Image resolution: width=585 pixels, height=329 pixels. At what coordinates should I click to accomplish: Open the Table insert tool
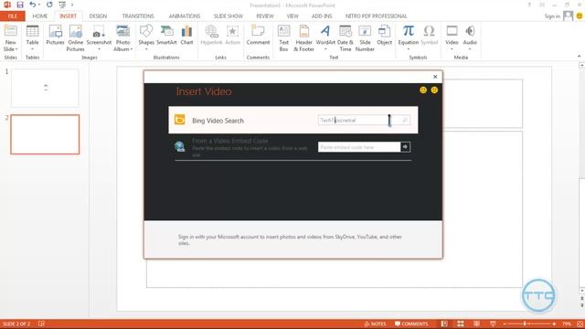pyautogui.click(x=33, y=38)
